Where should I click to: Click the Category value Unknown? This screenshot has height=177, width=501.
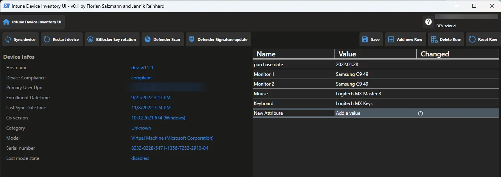141,128
